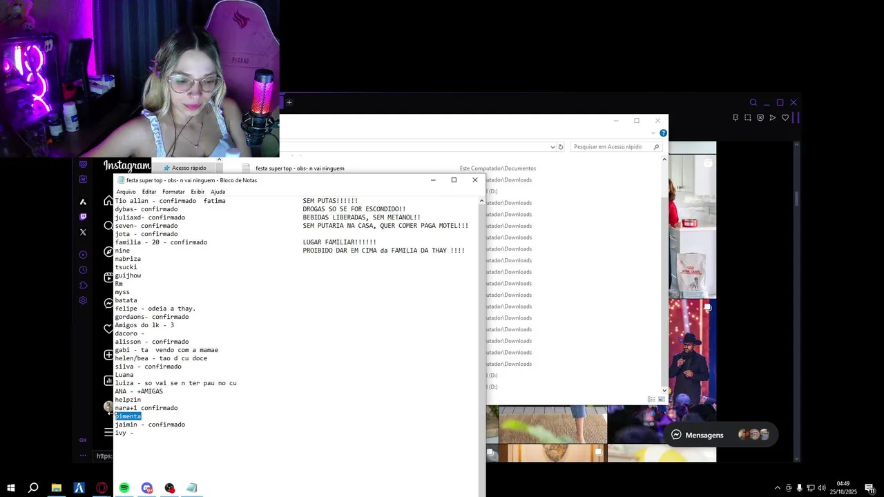Click the heart bookmark icon in Opera toolbar
884x497 pixels.
click(x=785, y=118)
